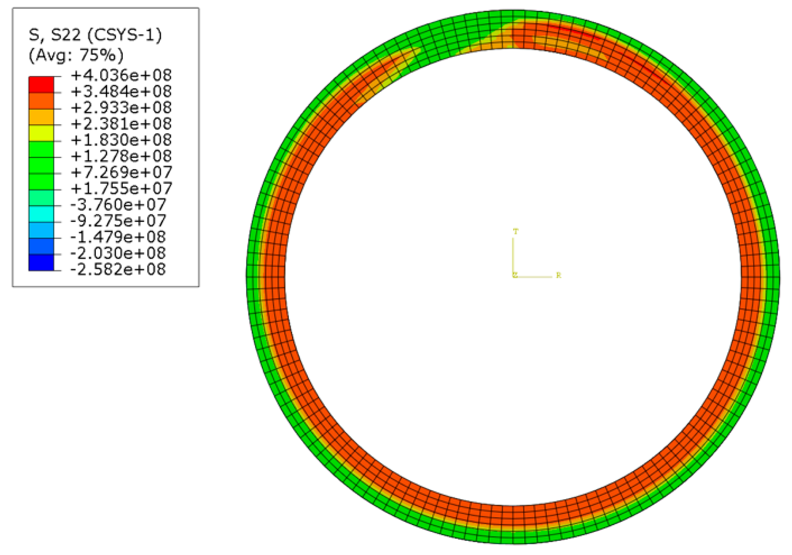
Task: Click the -1.479e+08 legend value
Action: tap(118, 237)
